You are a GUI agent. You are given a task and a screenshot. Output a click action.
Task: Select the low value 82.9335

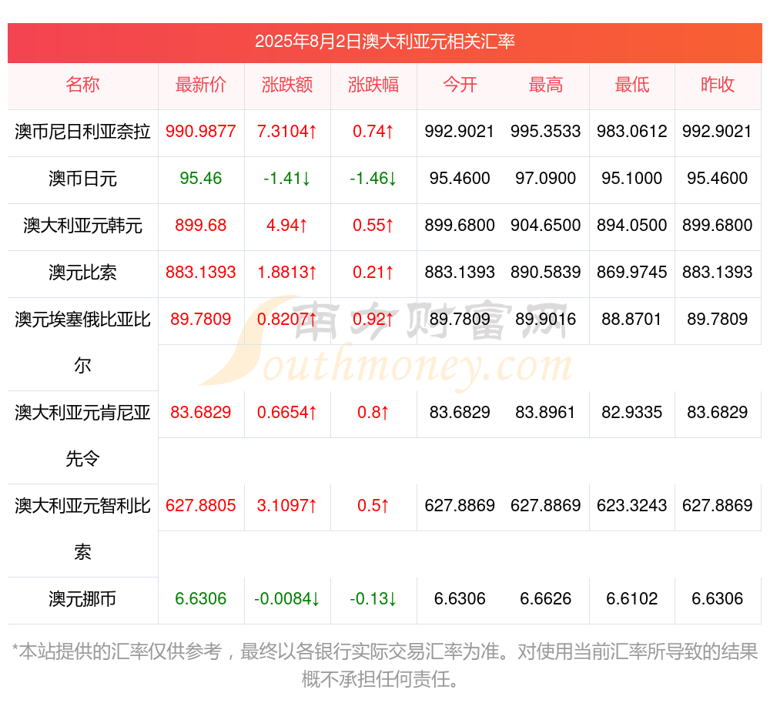click(x=632, y=413)
